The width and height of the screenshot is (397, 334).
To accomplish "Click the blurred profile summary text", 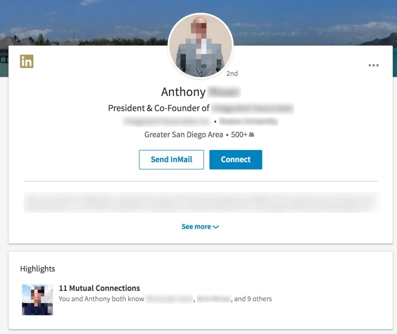I will click(x=200, y=202).
